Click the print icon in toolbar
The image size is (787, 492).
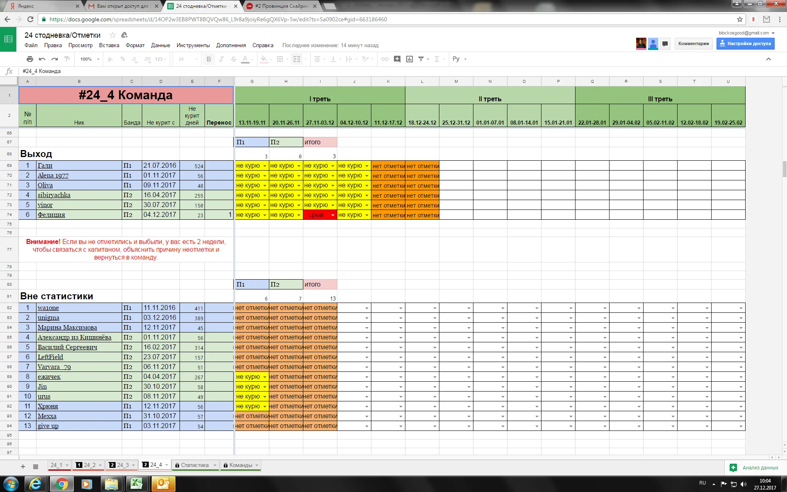[30, 59]
